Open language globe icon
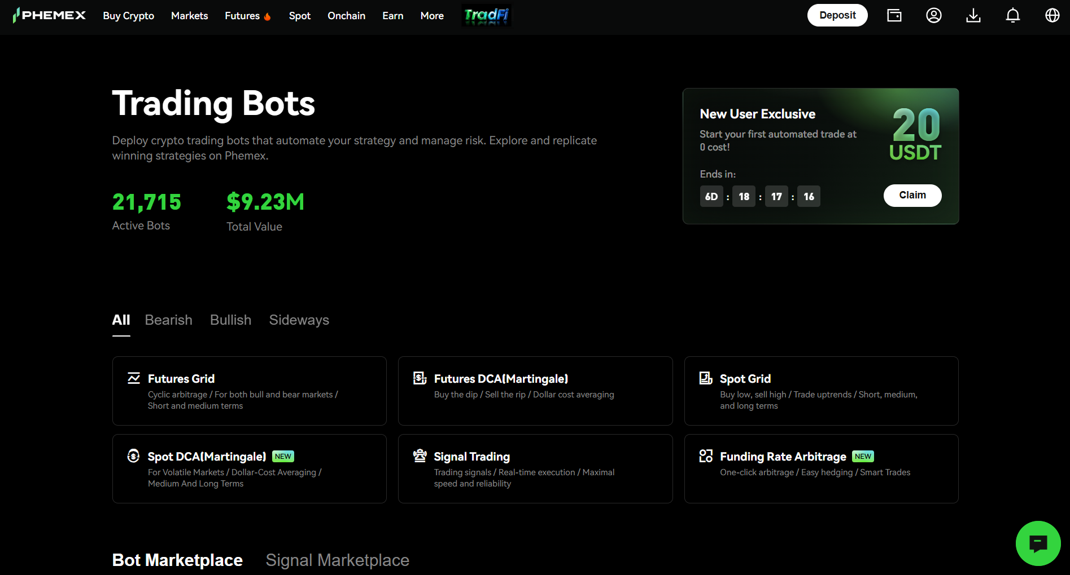The width and height of the screenshot is (1070, 575). [1052, 15]
